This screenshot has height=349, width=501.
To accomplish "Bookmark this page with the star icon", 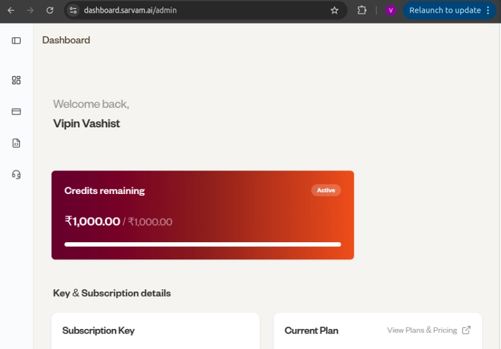I will (334, 10).
